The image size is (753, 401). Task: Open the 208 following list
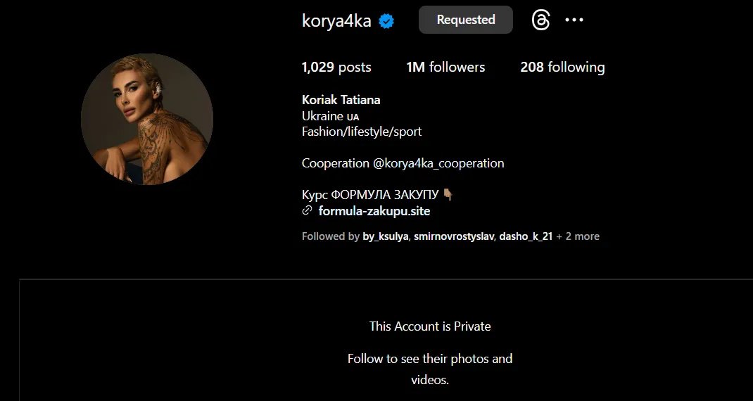[x=562, y=68]
